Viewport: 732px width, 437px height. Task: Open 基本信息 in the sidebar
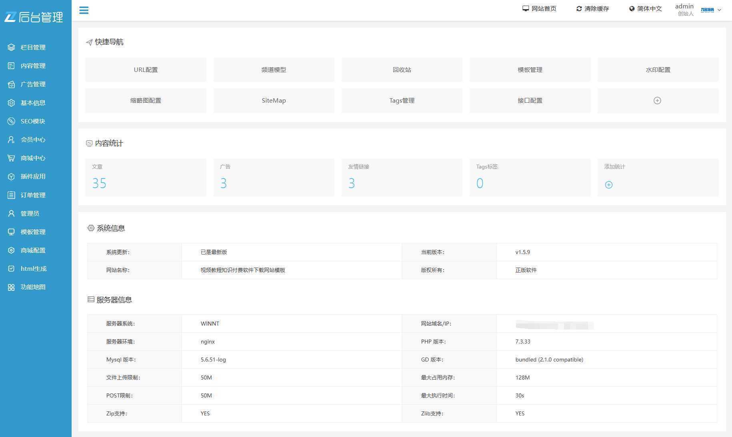[x=33, y=103]
